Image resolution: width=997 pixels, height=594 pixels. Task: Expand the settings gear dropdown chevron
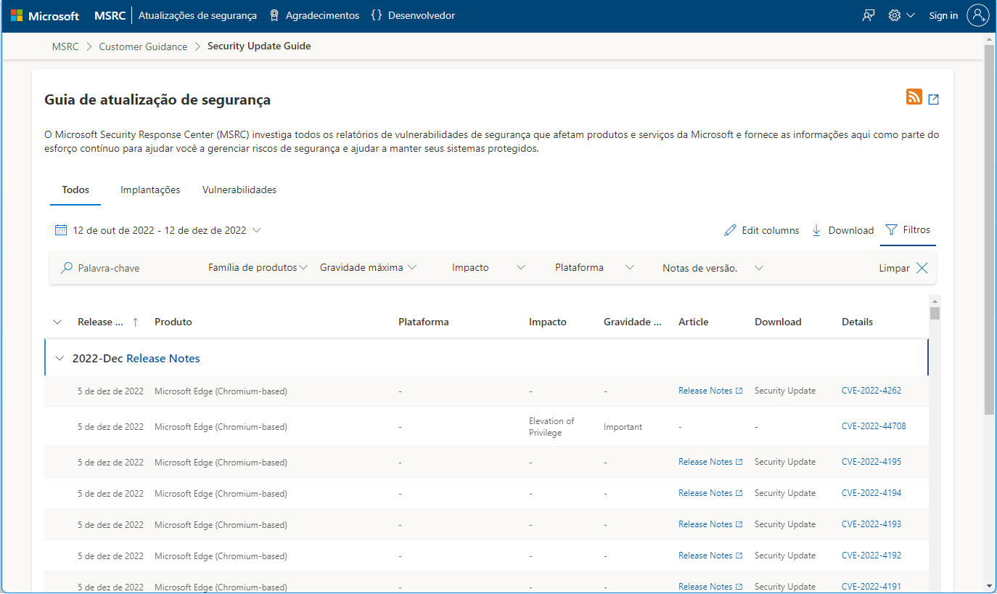coord(911,15)
